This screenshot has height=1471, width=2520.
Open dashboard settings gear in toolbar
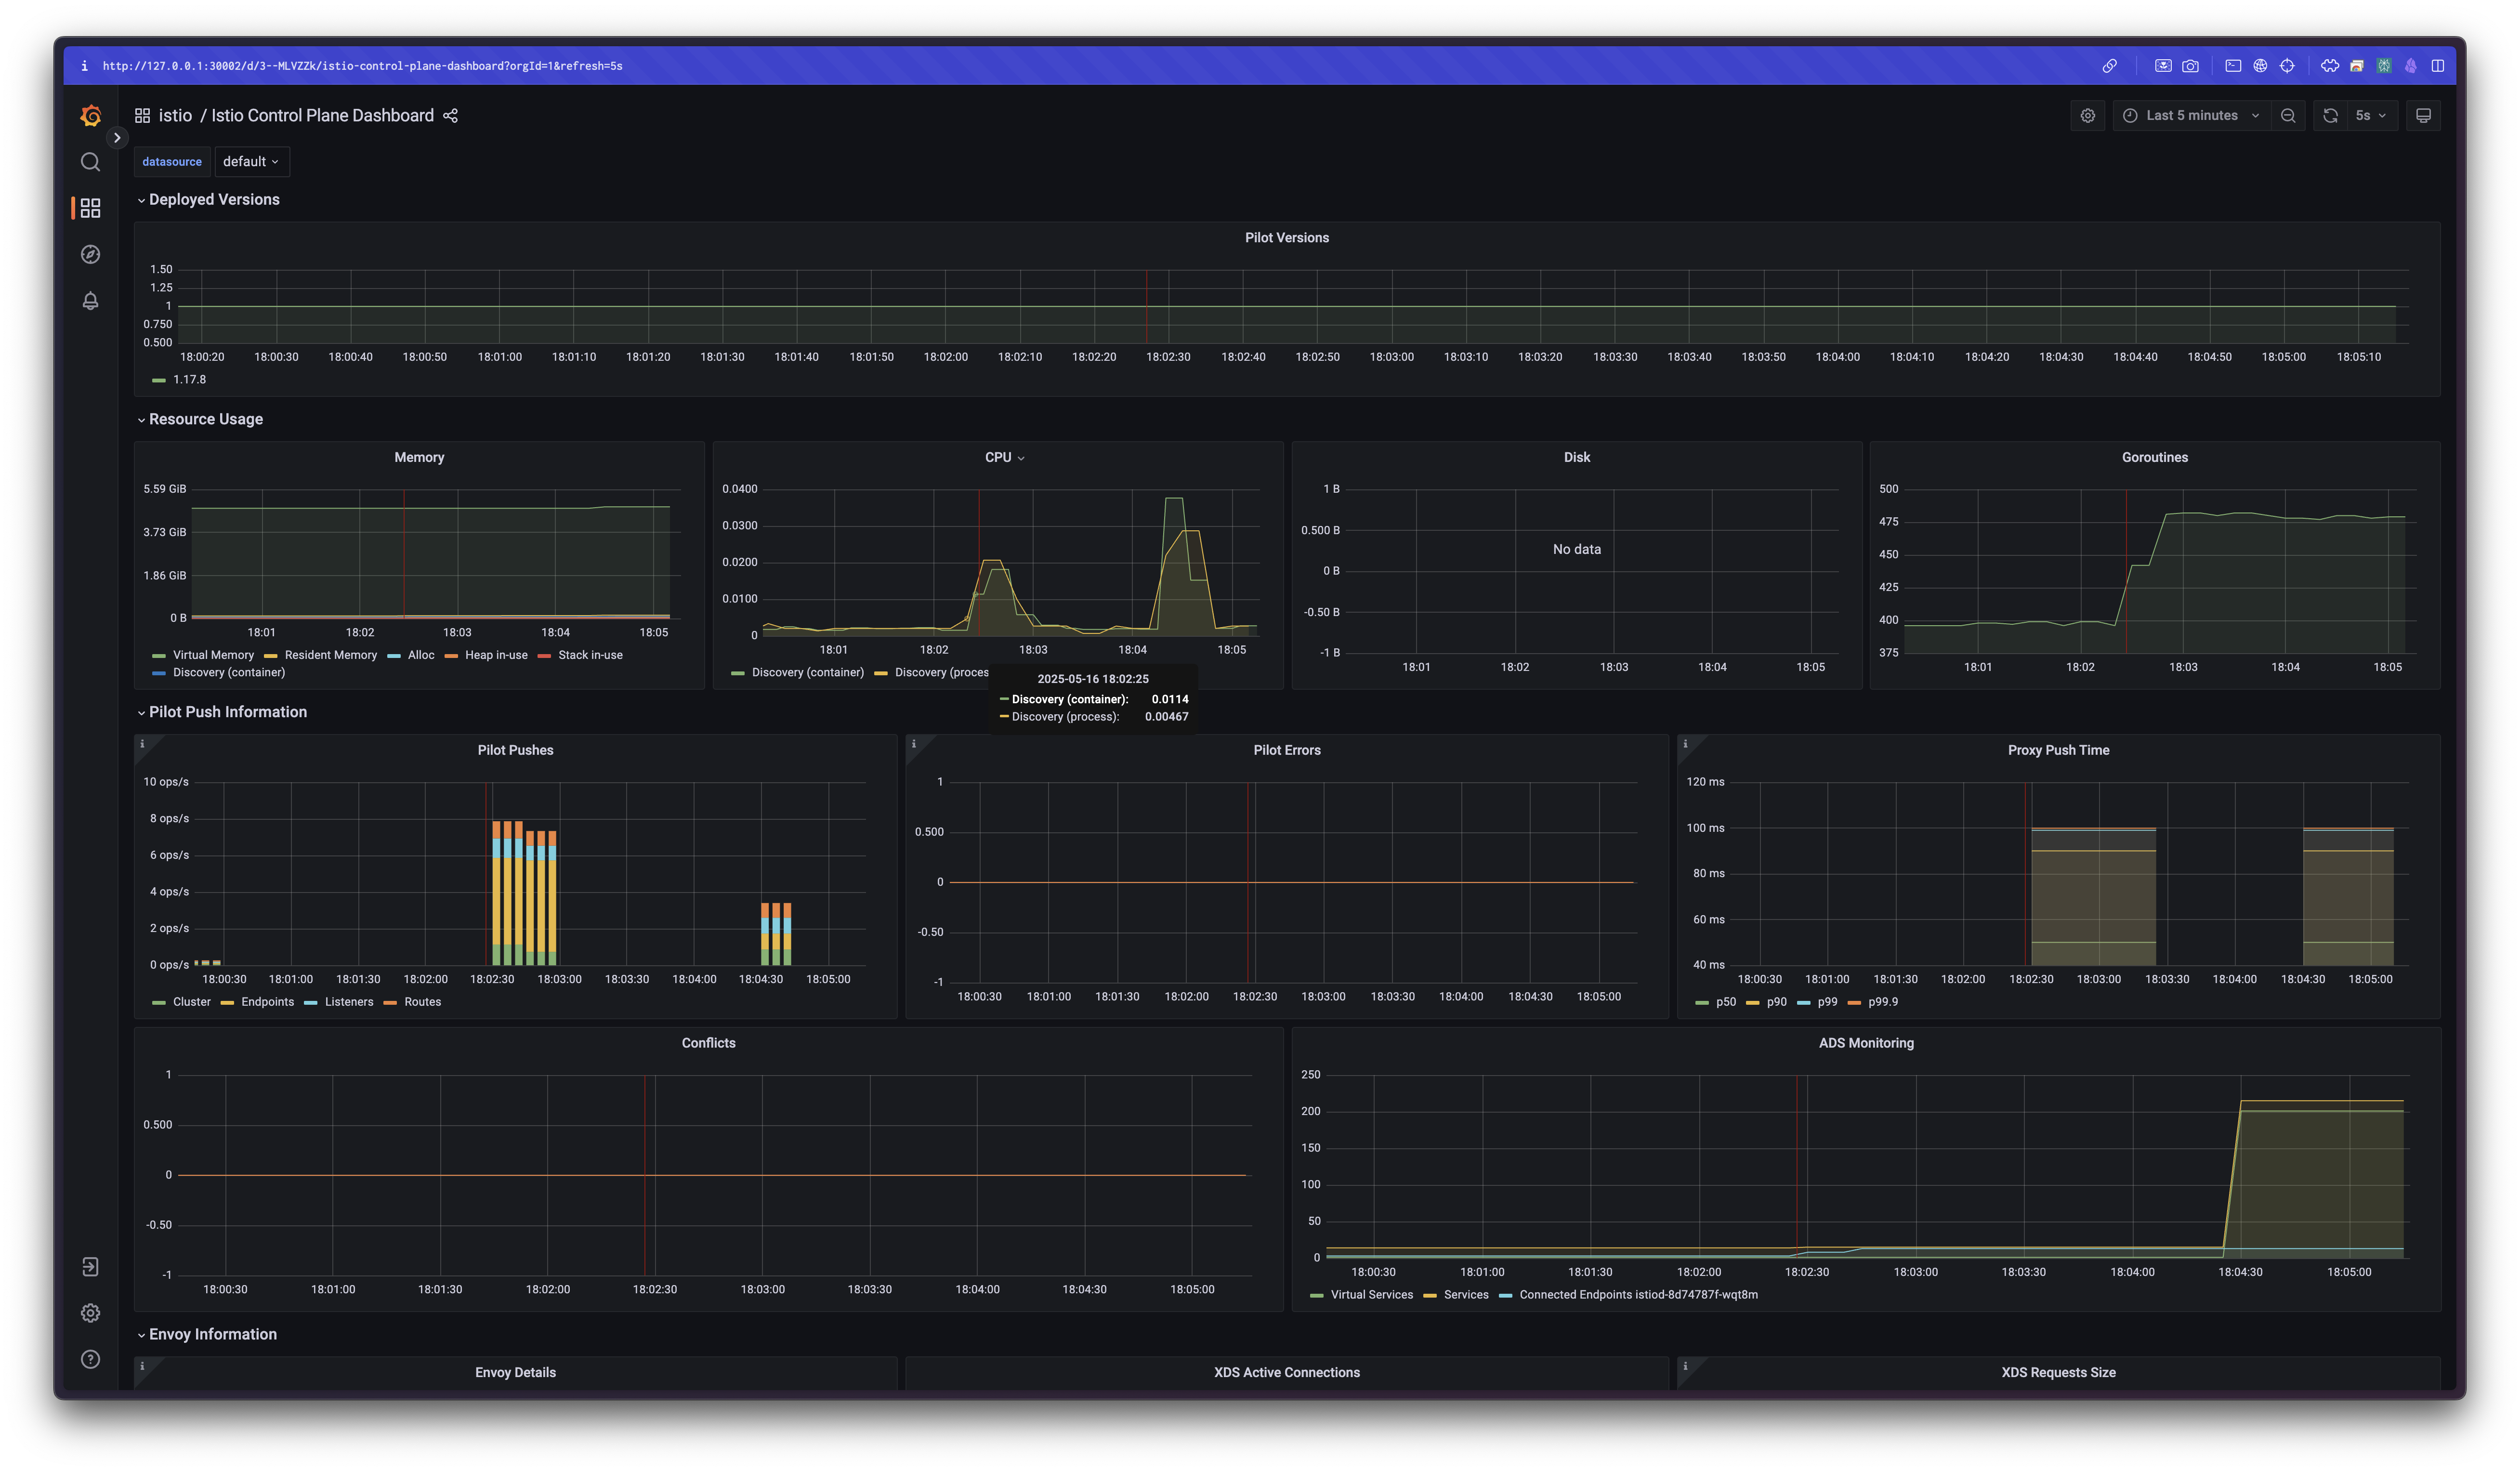coord(2088,116)
